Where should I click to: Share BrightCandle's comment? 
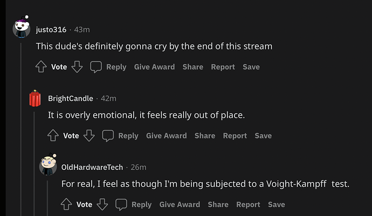pos(205,136)
